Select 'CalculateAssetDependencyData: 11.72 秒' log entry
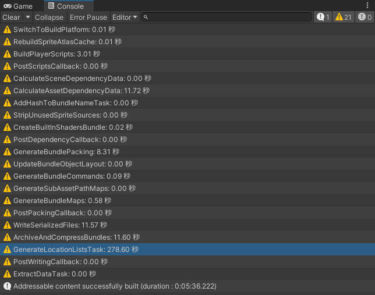The width and height of the screenshot is (375, 295). 187,91
